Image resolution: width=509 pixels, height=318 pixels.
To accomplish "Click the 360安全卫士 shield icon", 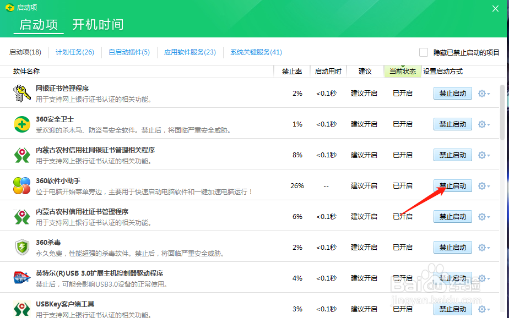I will click(x=22, y=124).
